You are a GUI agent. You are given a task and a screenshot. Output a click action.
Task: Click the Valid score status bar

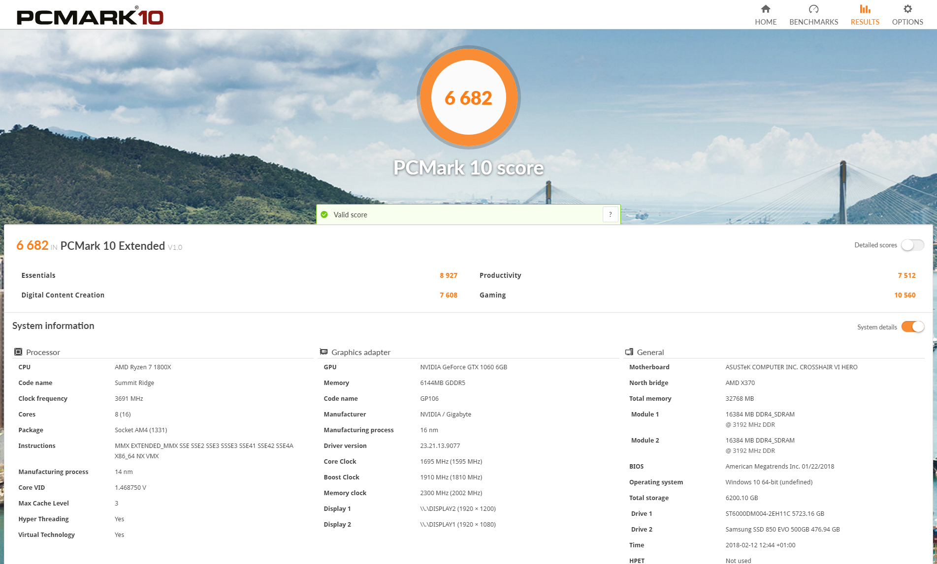[468, 214]
